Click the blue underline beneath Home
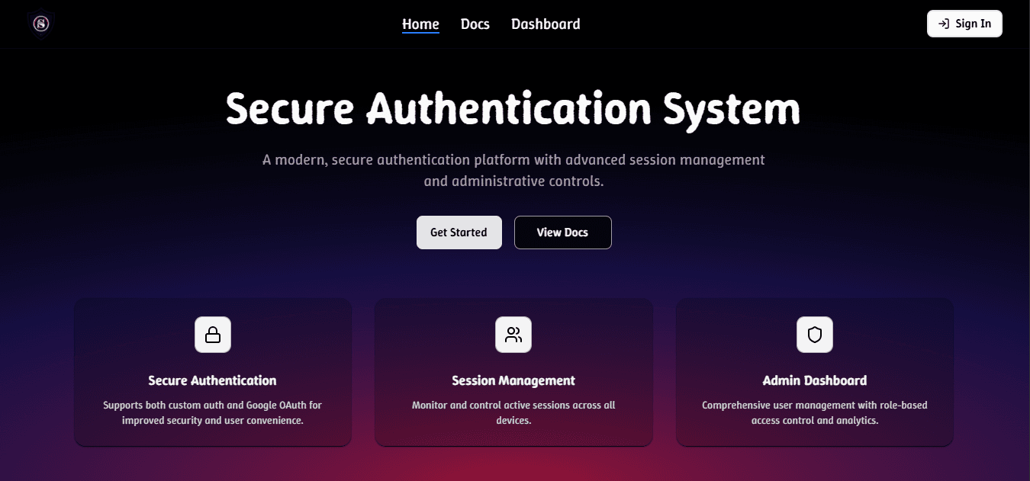 (420, 33)
